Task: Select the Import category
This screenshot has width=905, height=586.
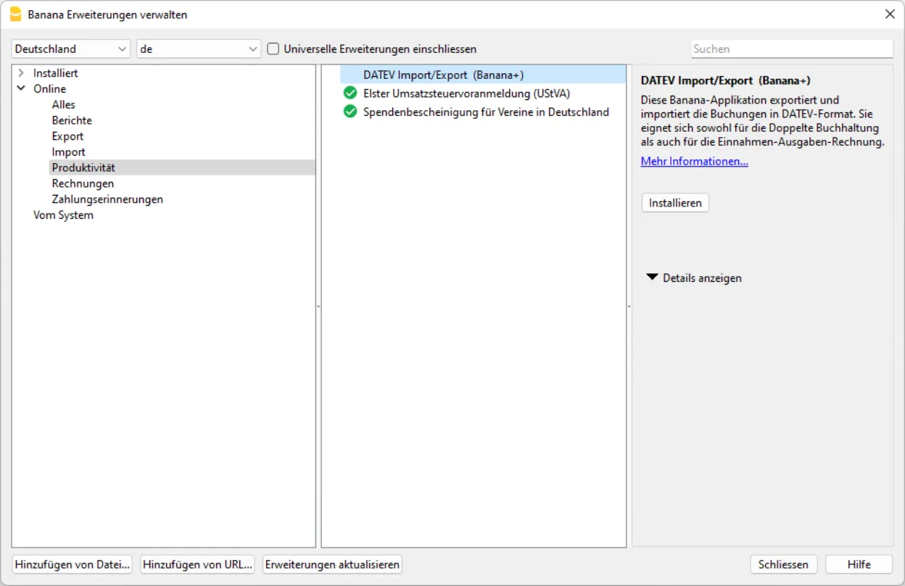Action: click(x=68, y=151)
